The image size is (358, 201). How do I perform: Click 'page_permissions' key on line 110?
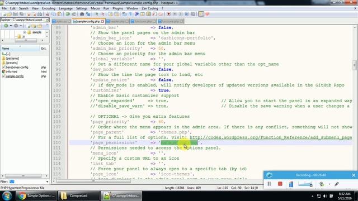tap(114, 143)
